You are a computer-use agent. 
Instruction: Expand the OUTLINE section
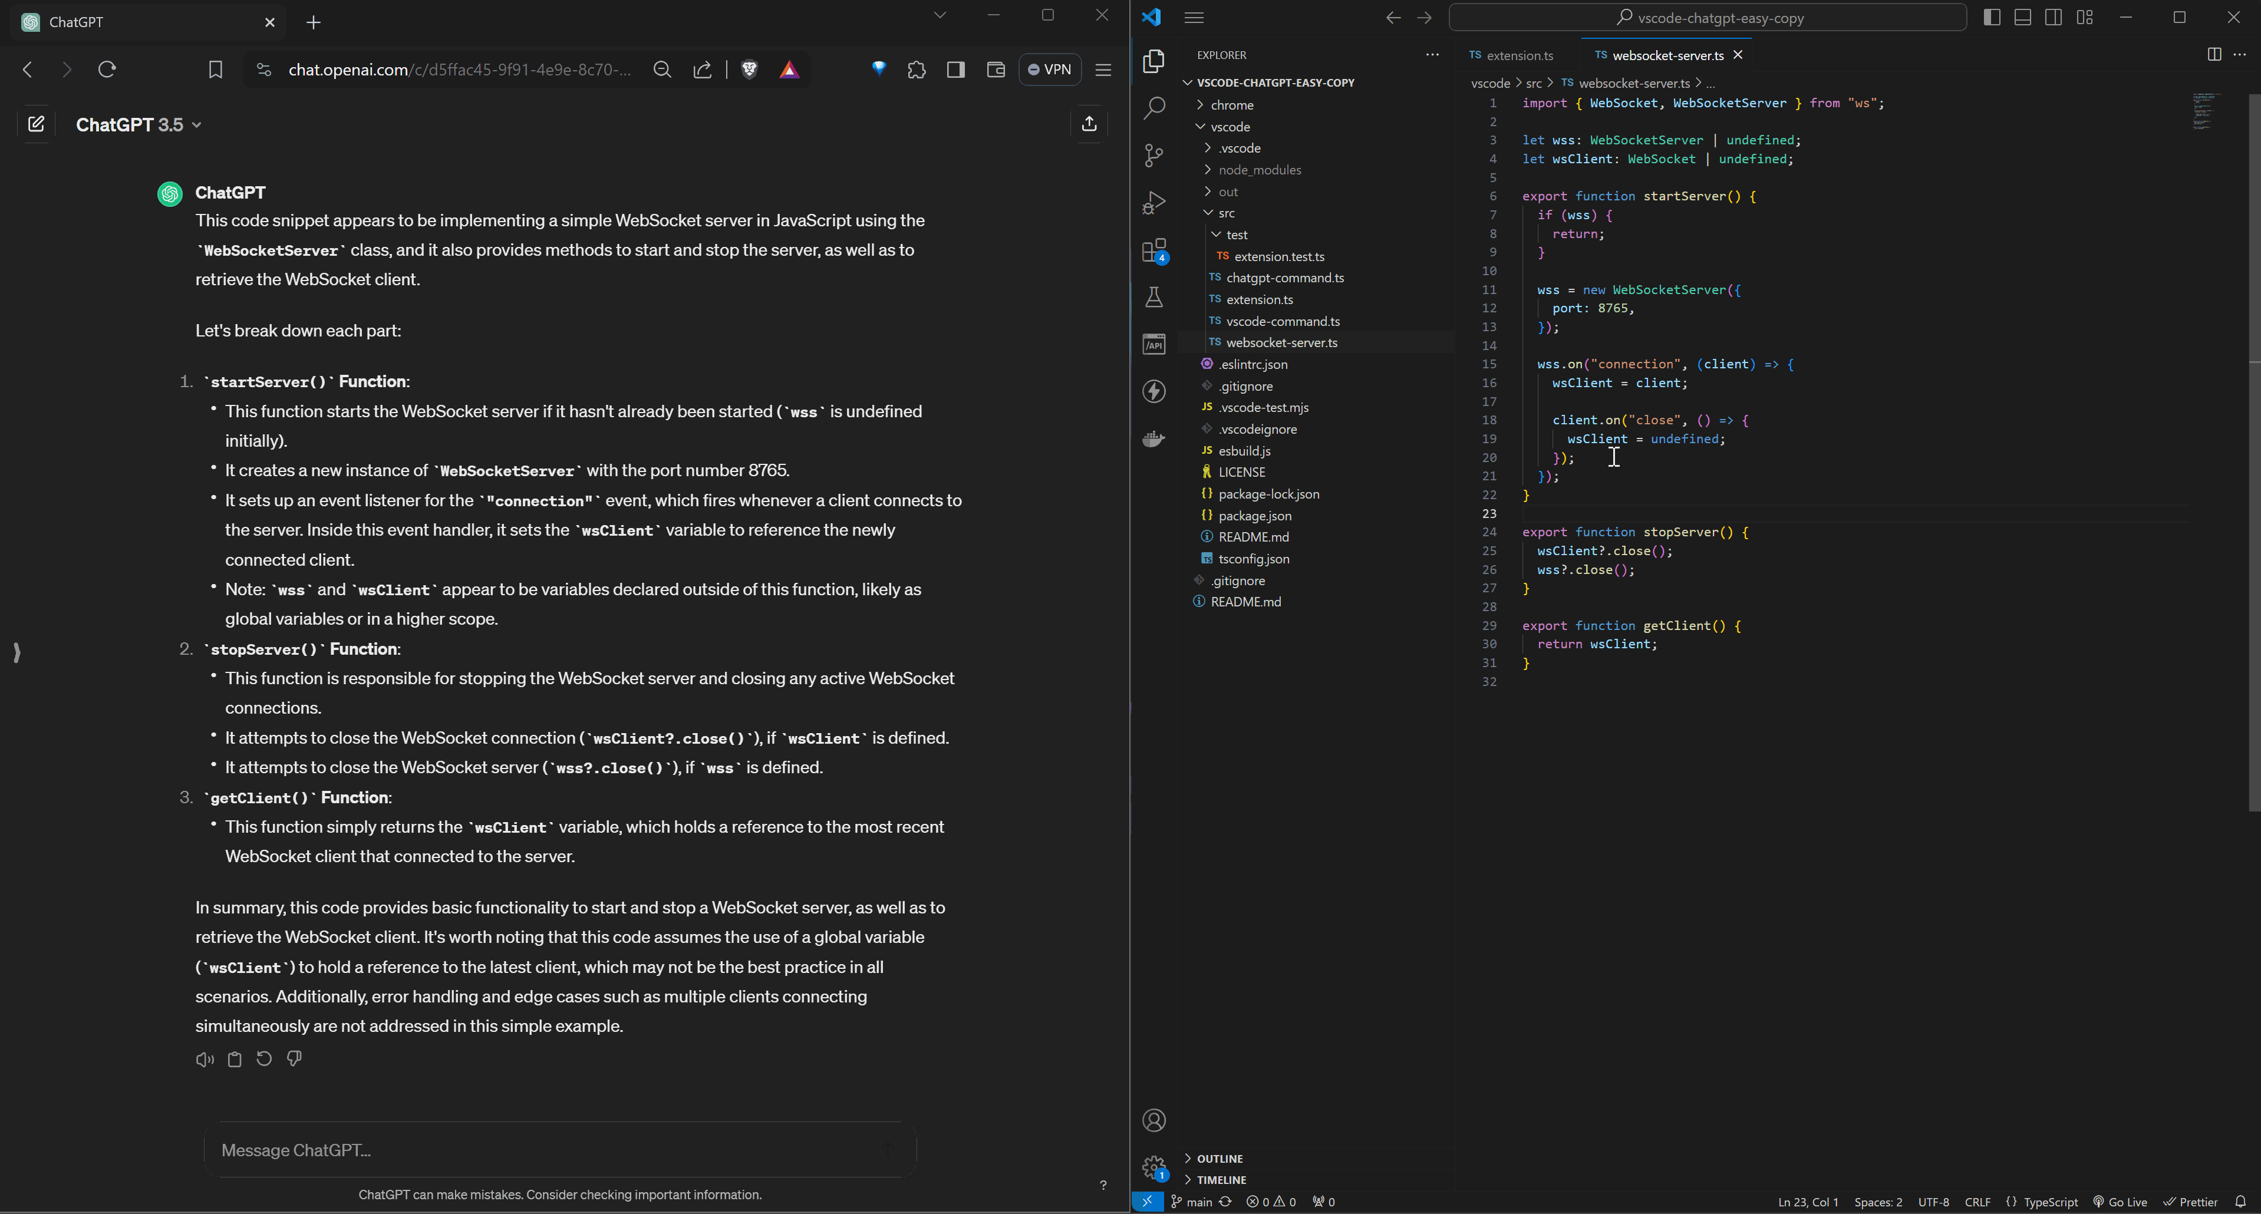1219,1159
